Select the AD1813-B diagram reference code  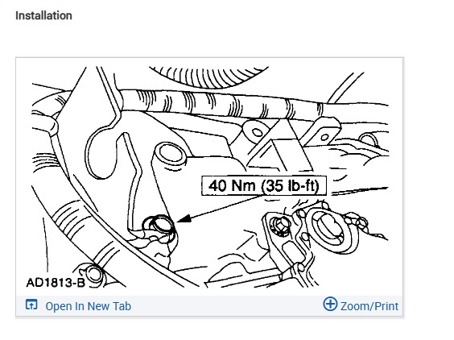(56, 283)
